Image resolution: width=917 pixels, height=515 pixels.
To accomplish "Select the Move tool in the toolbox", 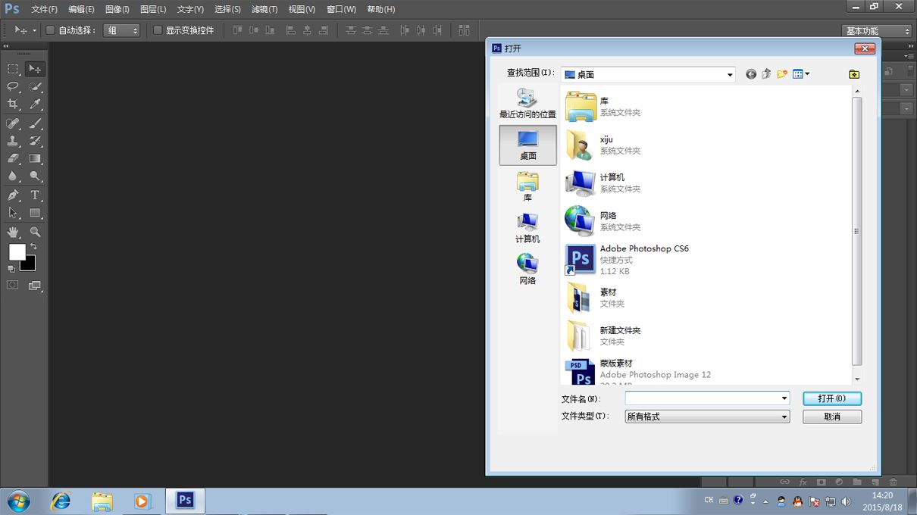I will (35, 69).
